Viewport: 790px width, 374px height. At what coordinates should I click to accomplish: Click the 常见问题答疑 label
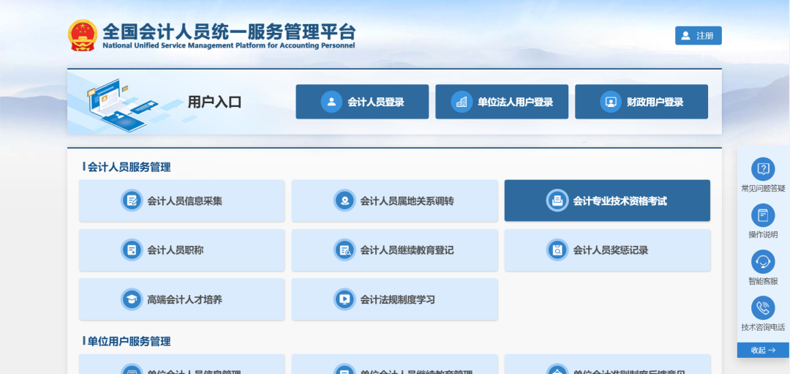[x=763, y=189]
